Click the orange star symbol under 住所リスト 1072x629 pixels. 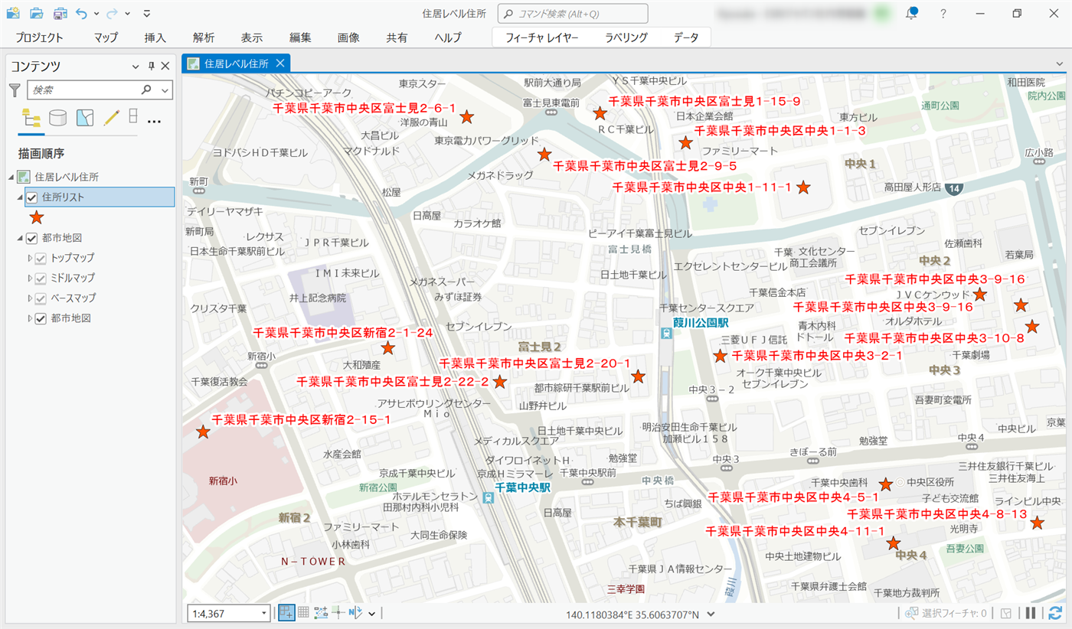pyautogui.click(x=37, y=217)
